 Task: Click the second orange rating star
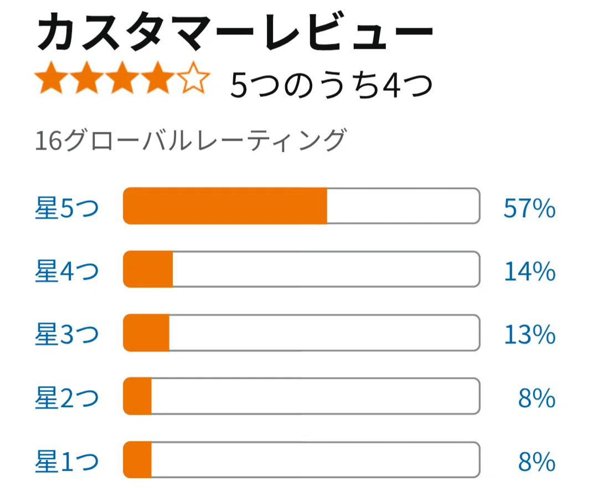[87, 78]
